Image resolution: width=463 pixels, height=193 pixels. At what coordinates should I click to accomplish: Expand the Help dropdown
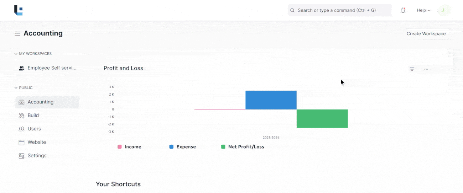pyautogui.click(x=423, y=10)
